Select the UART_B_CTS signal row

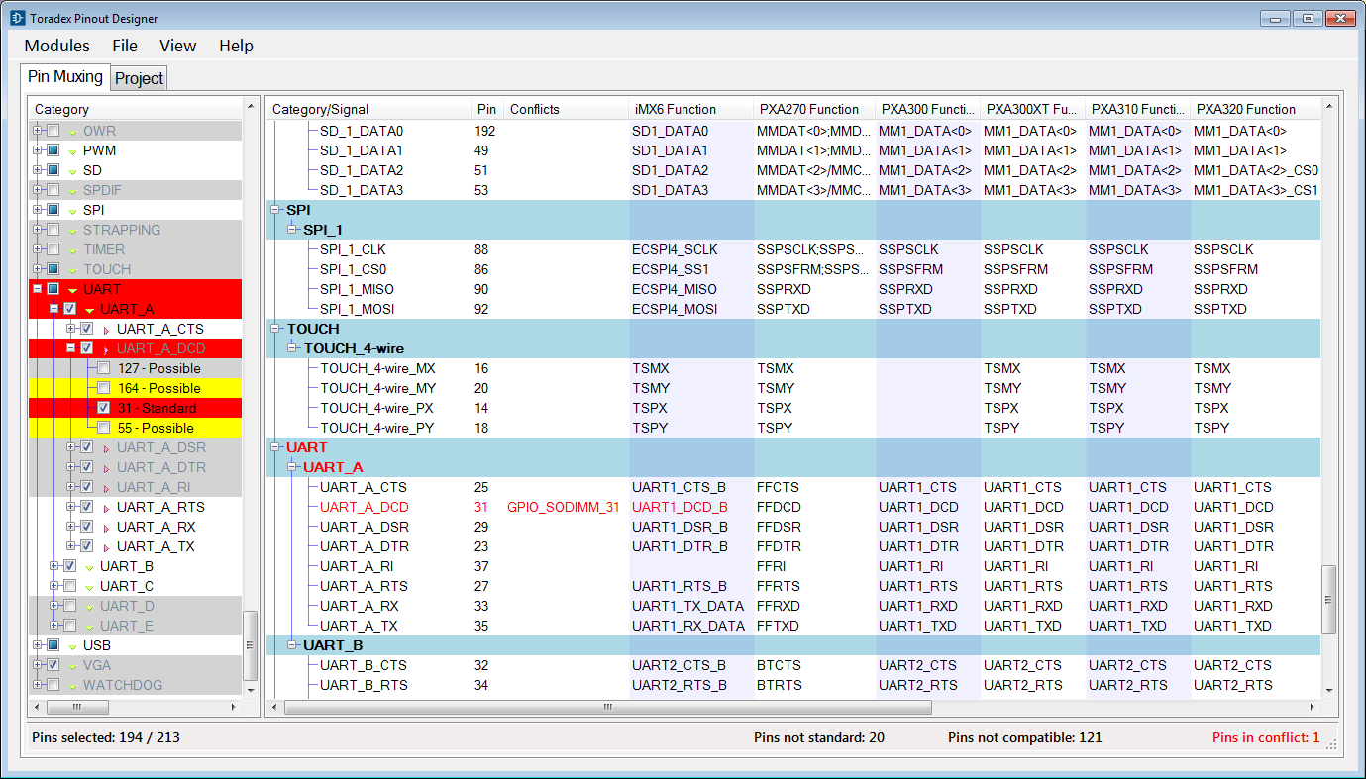pos(794,665)
